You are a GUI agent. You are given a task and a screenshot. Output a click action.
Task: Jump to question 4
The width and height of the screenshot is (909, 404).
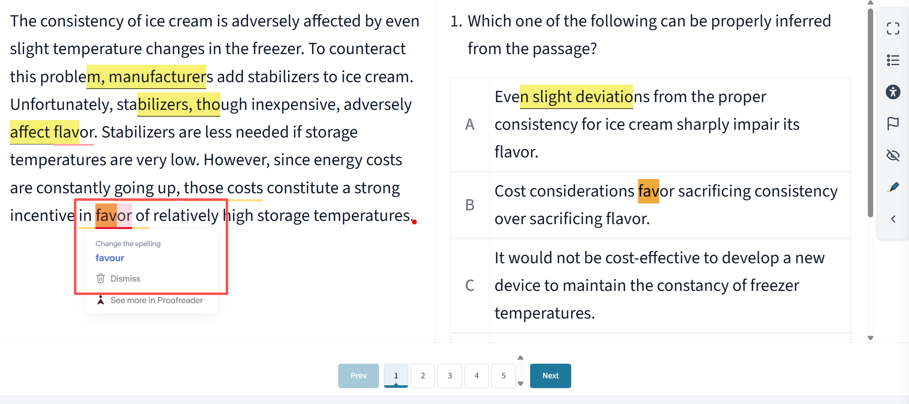[476, 376]
